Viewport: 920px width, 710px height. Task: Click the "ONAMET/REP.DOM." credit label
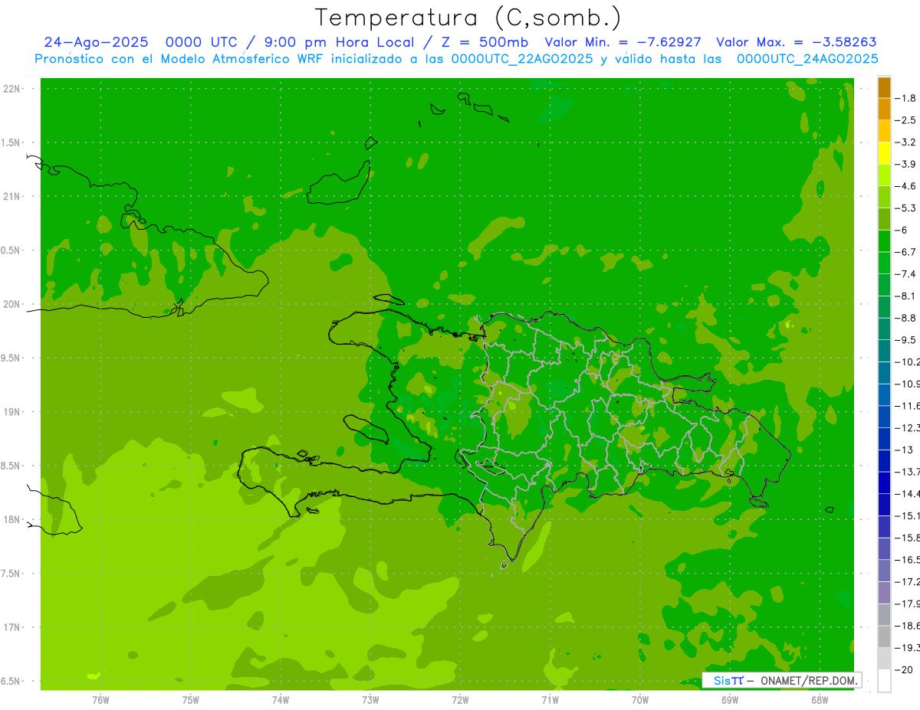808,680
